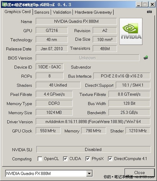157x181 pixels.
Task: Select the Graphics Card tab
Action: 18,12
